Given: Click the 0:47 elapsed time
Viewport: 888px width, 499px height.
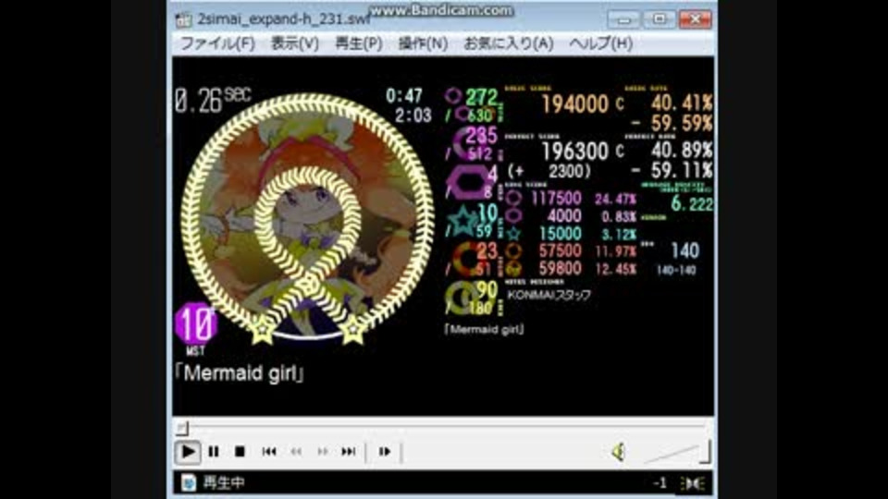Looking at the screenshot, I should coord(404,95).
